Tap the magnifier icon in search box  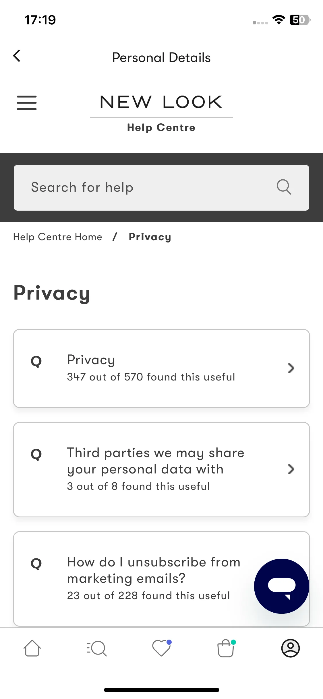tap(284, 187)
